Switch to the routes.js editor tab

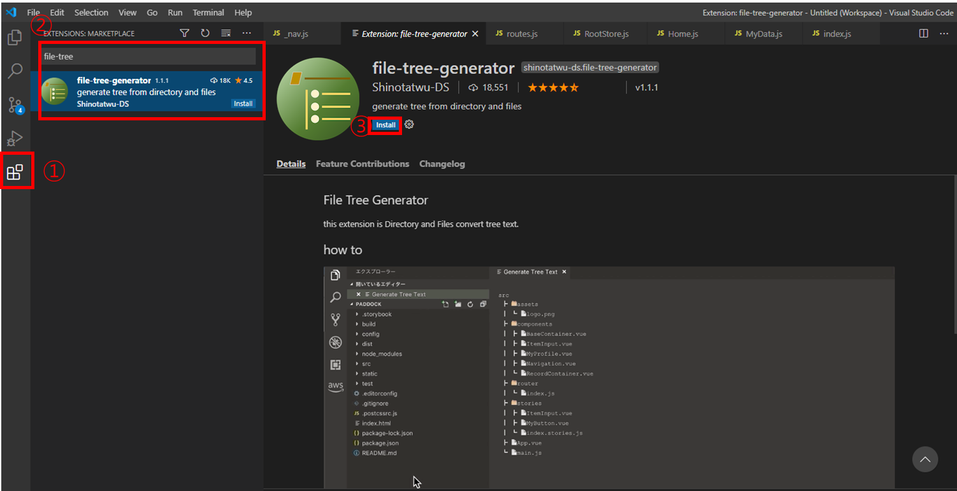point(525,34)
